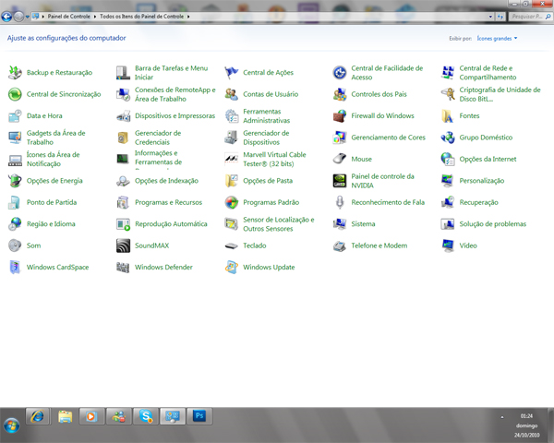Click the Central de Ações flag icon
The width and height of the screenshot is (554, 443).
click(x=232, y=72)
